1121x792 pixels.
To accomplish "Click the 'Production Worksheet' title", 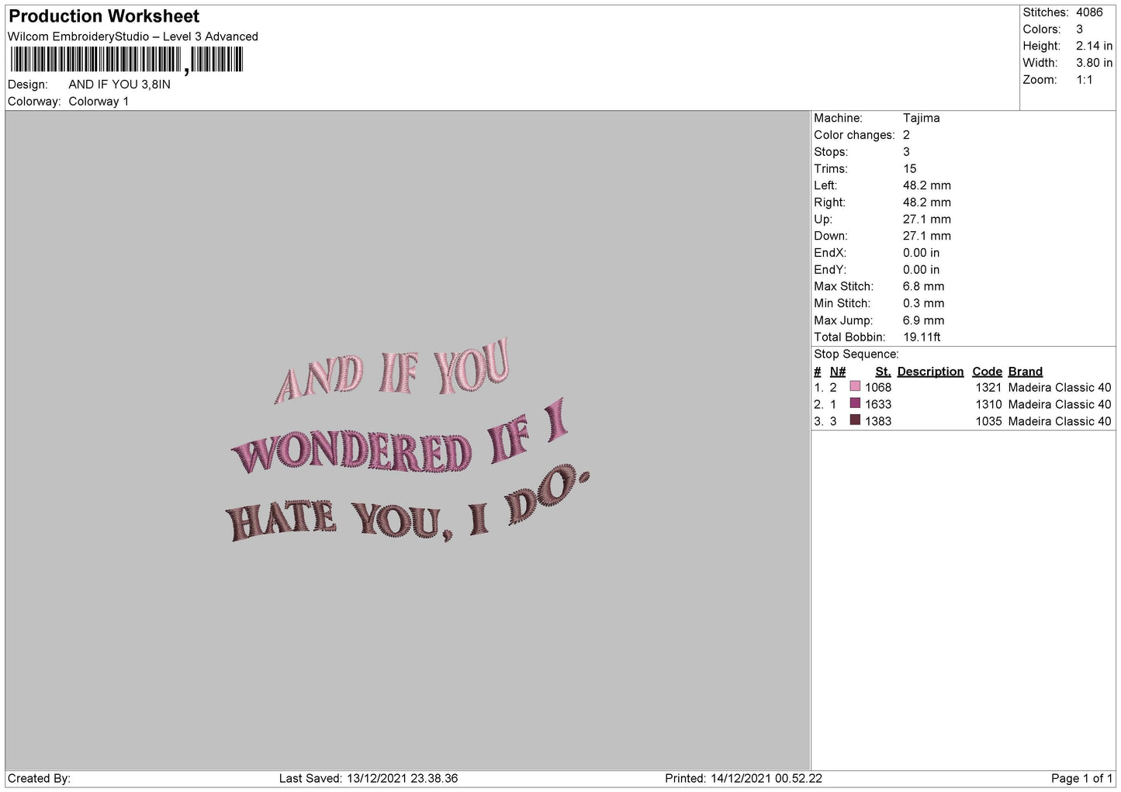I will 104,16.
